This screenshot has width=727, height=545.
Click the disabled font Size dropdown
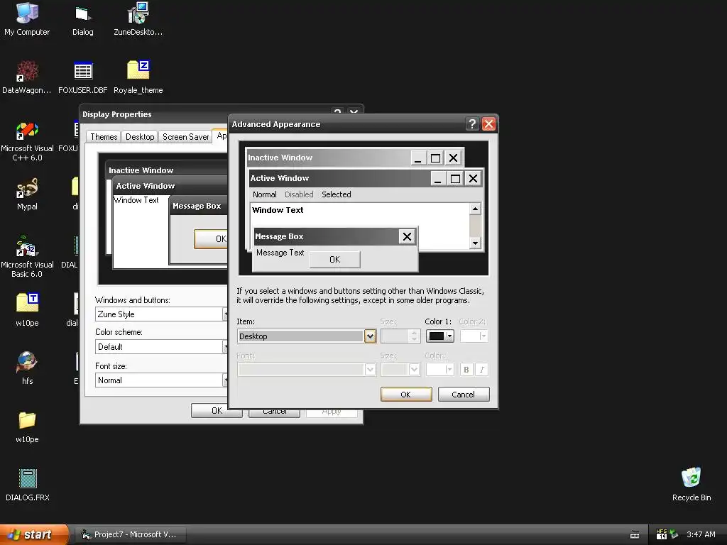[x=400, y=369]
